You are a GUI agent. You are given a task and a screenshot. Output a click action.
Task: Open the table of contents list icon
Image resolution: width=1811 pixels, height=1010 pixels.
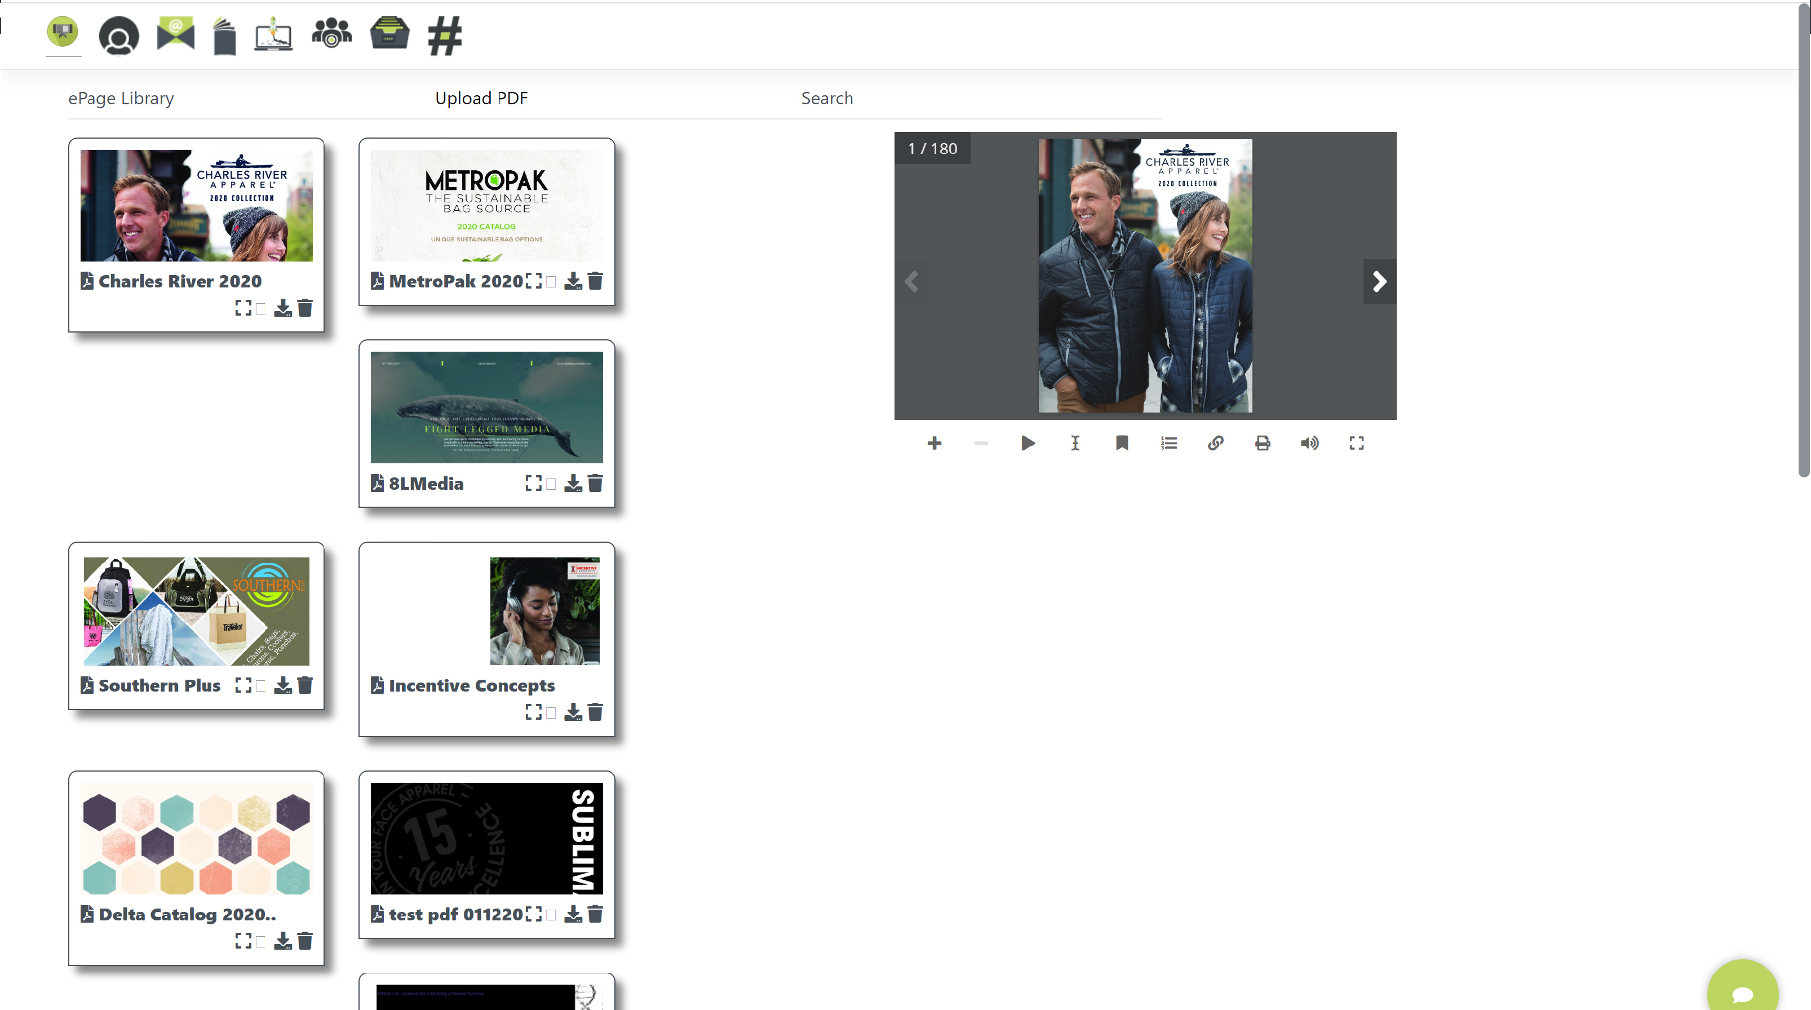click(x=1169, y=443)
